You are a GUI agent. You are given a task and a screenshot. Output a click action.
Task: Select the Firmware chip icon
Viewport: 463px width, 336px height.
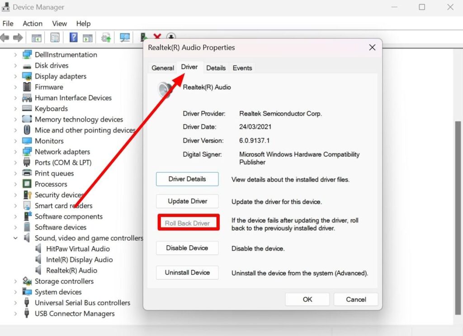pyautogui.click(x=27, y=87)
